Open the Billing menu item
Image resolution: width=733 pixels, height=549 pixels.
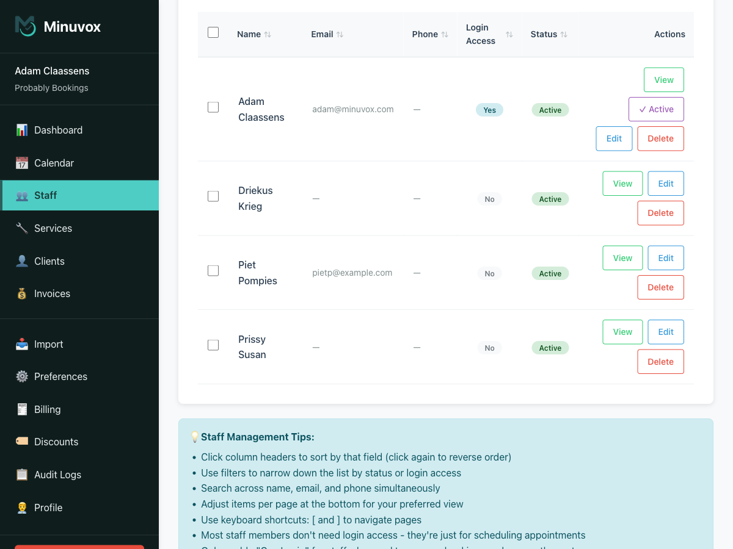pyautogui.click(x=47, y=409)
